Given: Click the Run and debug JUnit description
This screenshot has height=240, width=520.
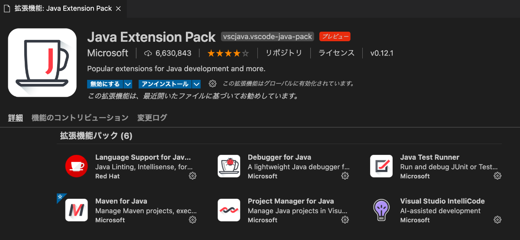Looking at the screenshot, I should click(x=449, y=167).
